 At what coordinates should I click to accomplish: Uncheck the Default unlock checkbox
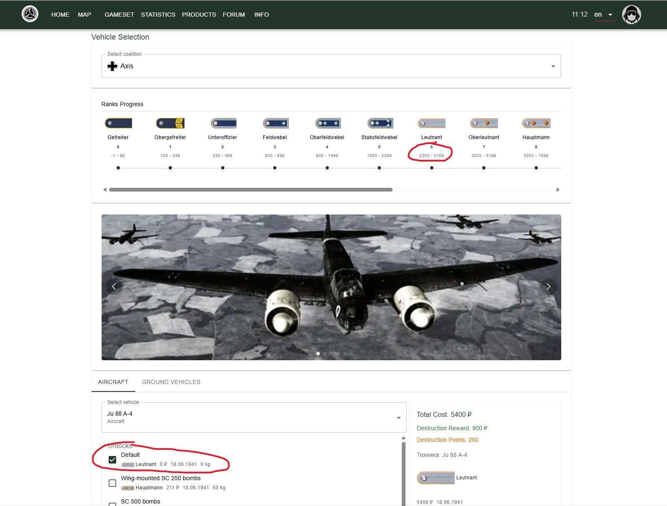(112, 460)
